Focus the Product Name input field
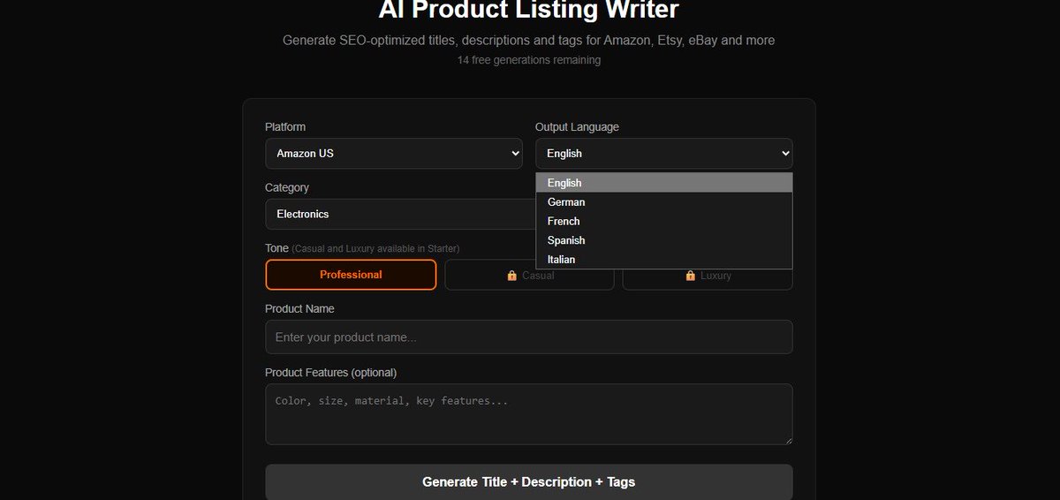Image resolution: width=1060 pixels, height=500 pixels. 529,337
